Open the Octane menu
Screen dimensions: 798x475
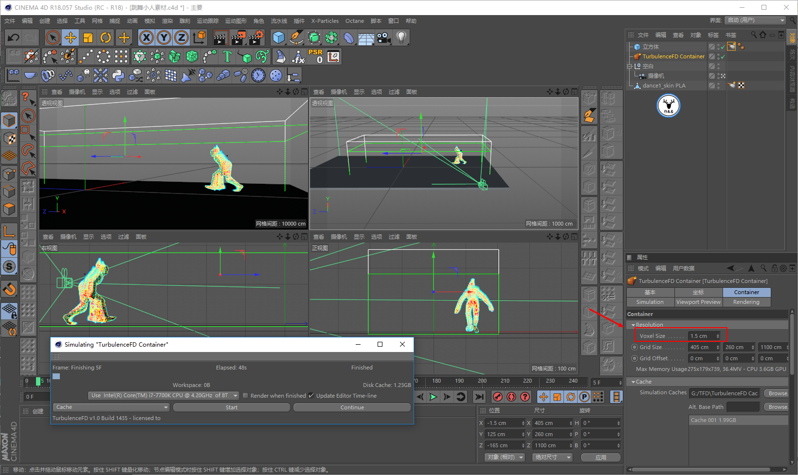click(355, 21)
